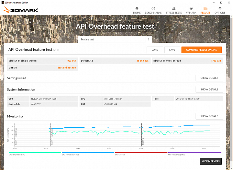Click the DirectX 11 multi-thread chart marker

point(51,135)
